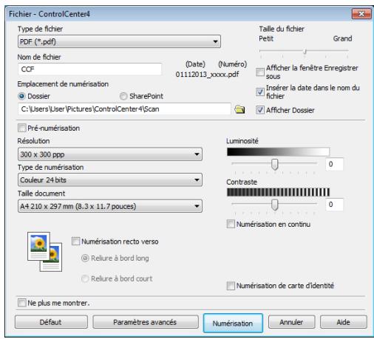
Task: Click the Contraste striped bar
Action: [x=278, y=192]
